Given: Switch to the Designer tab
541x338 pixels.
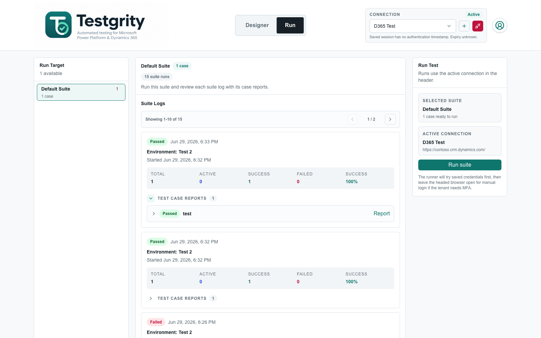Looking at the screenshot, I should [x=257, y=25].
